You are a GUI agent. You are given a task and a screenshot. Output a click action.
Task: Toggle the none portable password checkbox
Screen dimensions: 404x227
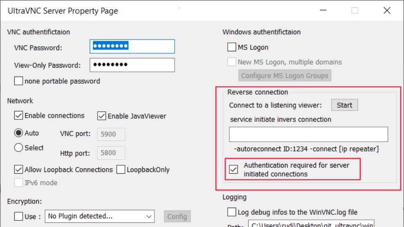[19, 81]
